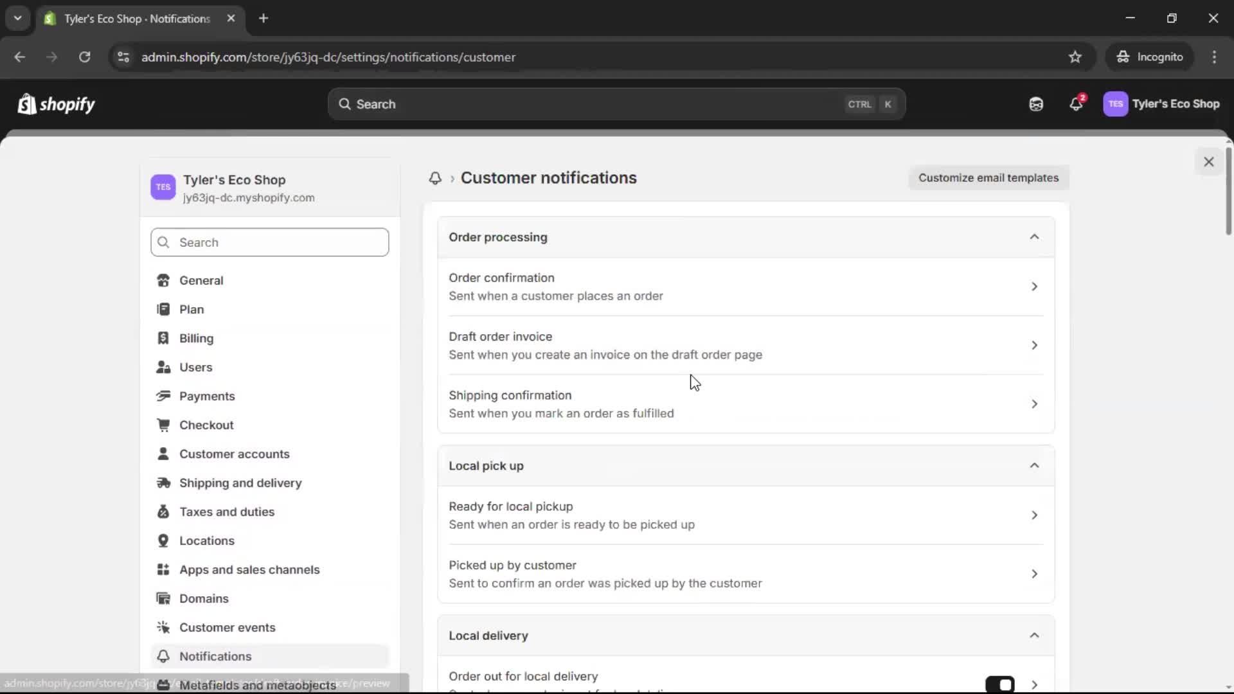Click Customize email templates
The image size is (1234, 694).
[988, 177]
